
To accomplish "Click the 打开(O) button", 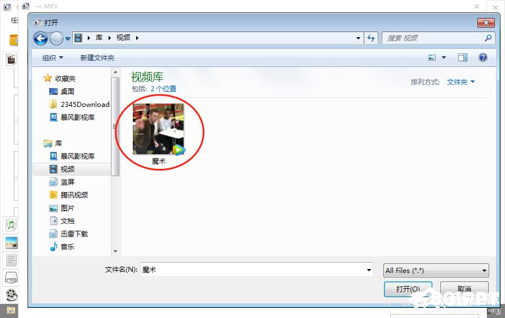I will (x=408, y=289).
